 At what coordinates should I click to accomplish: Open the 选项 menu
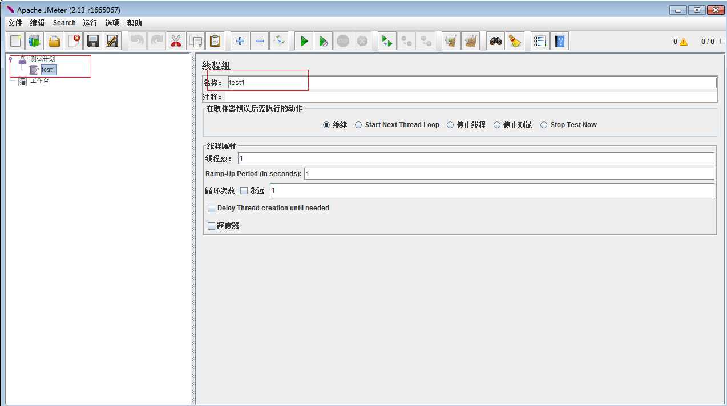112,23
